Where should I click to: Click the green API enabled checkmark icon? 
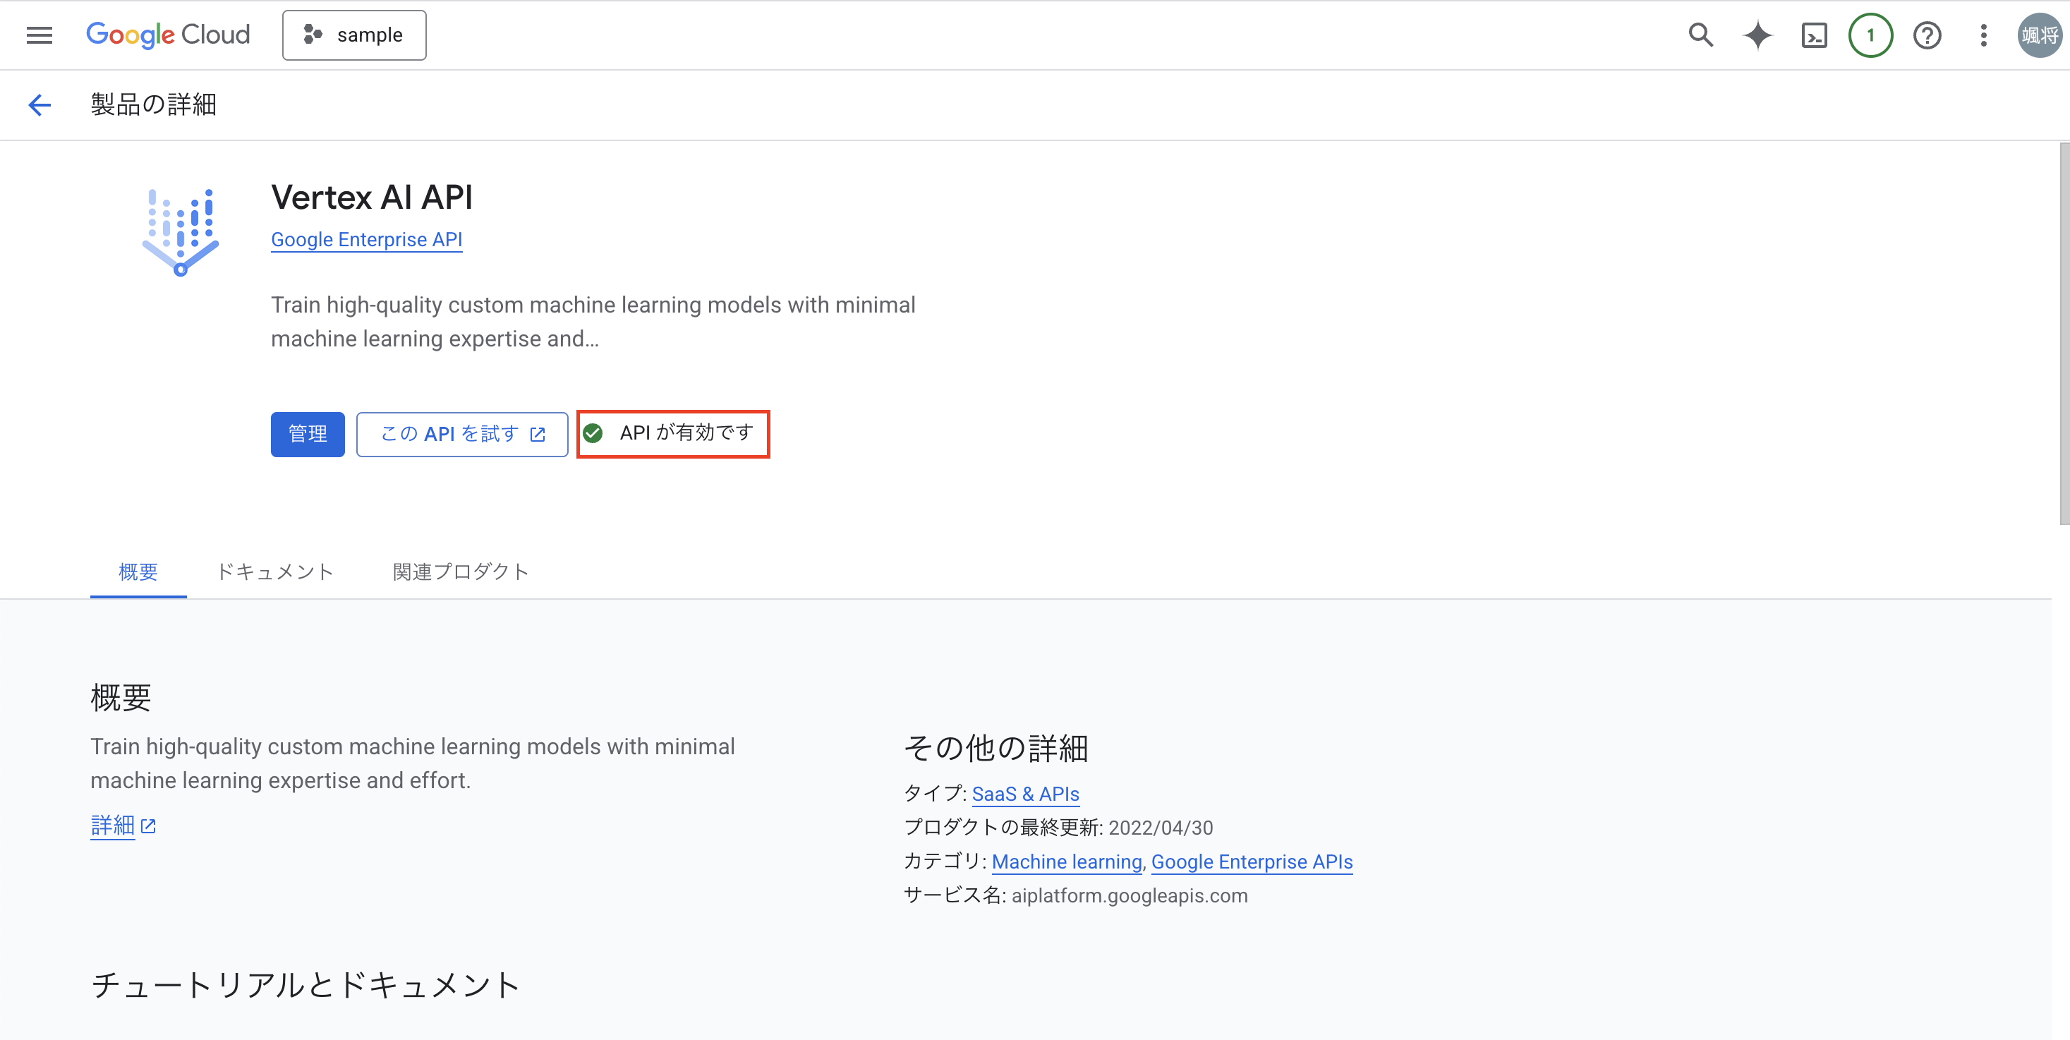tap(593, 433)
